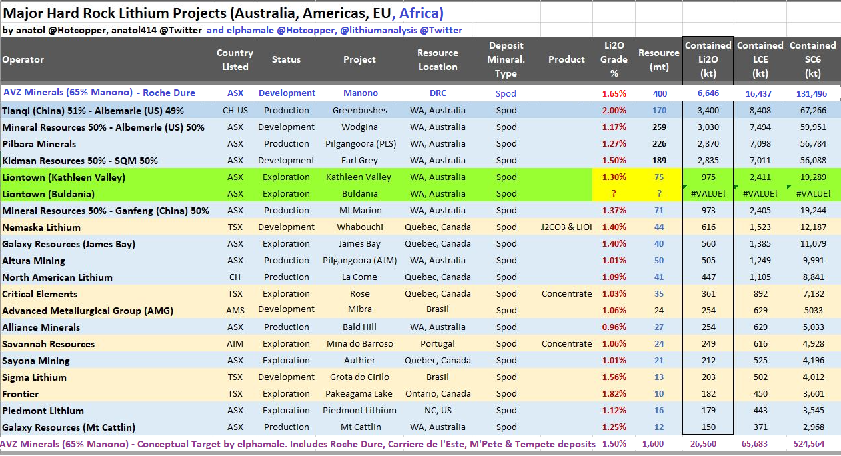The width and height of the screenshot is (841, 456).
Task: Select the 'Galaxy Resources (Mt Cattlin)' operator cell
Action: tap(68, 427)
